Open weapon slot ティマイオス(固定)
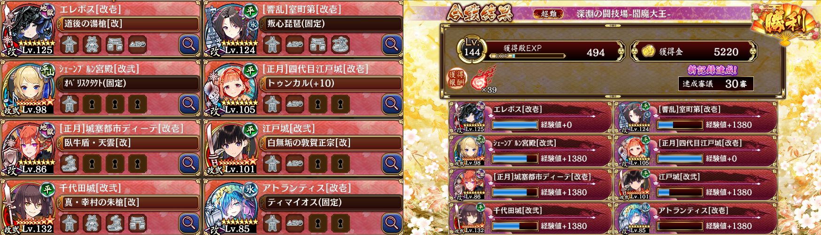Viewport: 821px width, 235px height. click(331, 203)
